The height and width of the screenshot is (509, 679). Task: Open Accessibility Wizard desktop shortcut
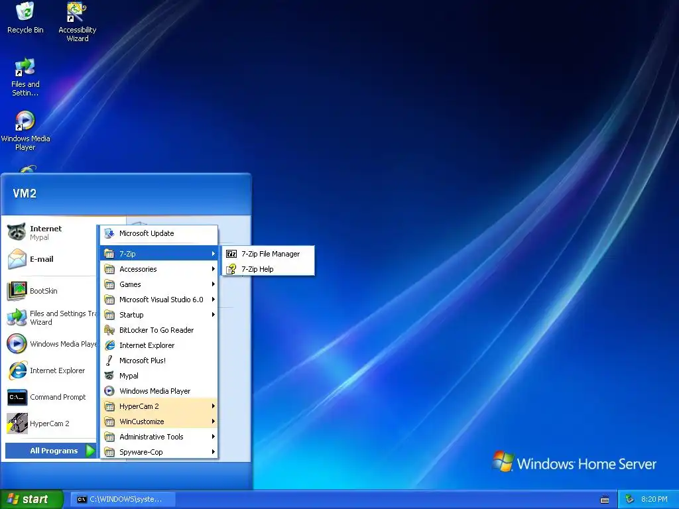click(x=77, y=22)
